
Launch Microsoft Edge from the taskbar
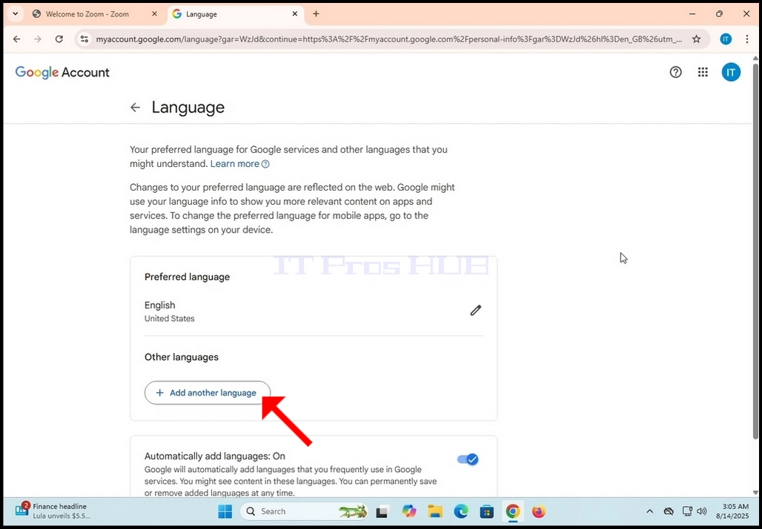461,511
